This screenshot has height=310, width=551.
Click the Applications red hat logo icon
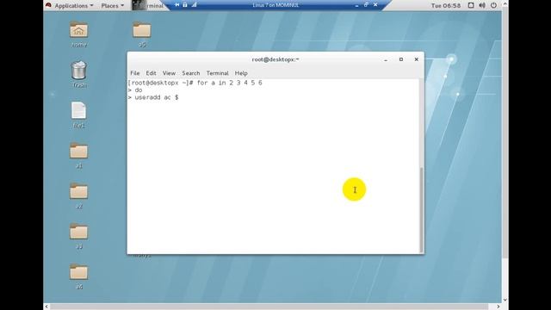48,5
